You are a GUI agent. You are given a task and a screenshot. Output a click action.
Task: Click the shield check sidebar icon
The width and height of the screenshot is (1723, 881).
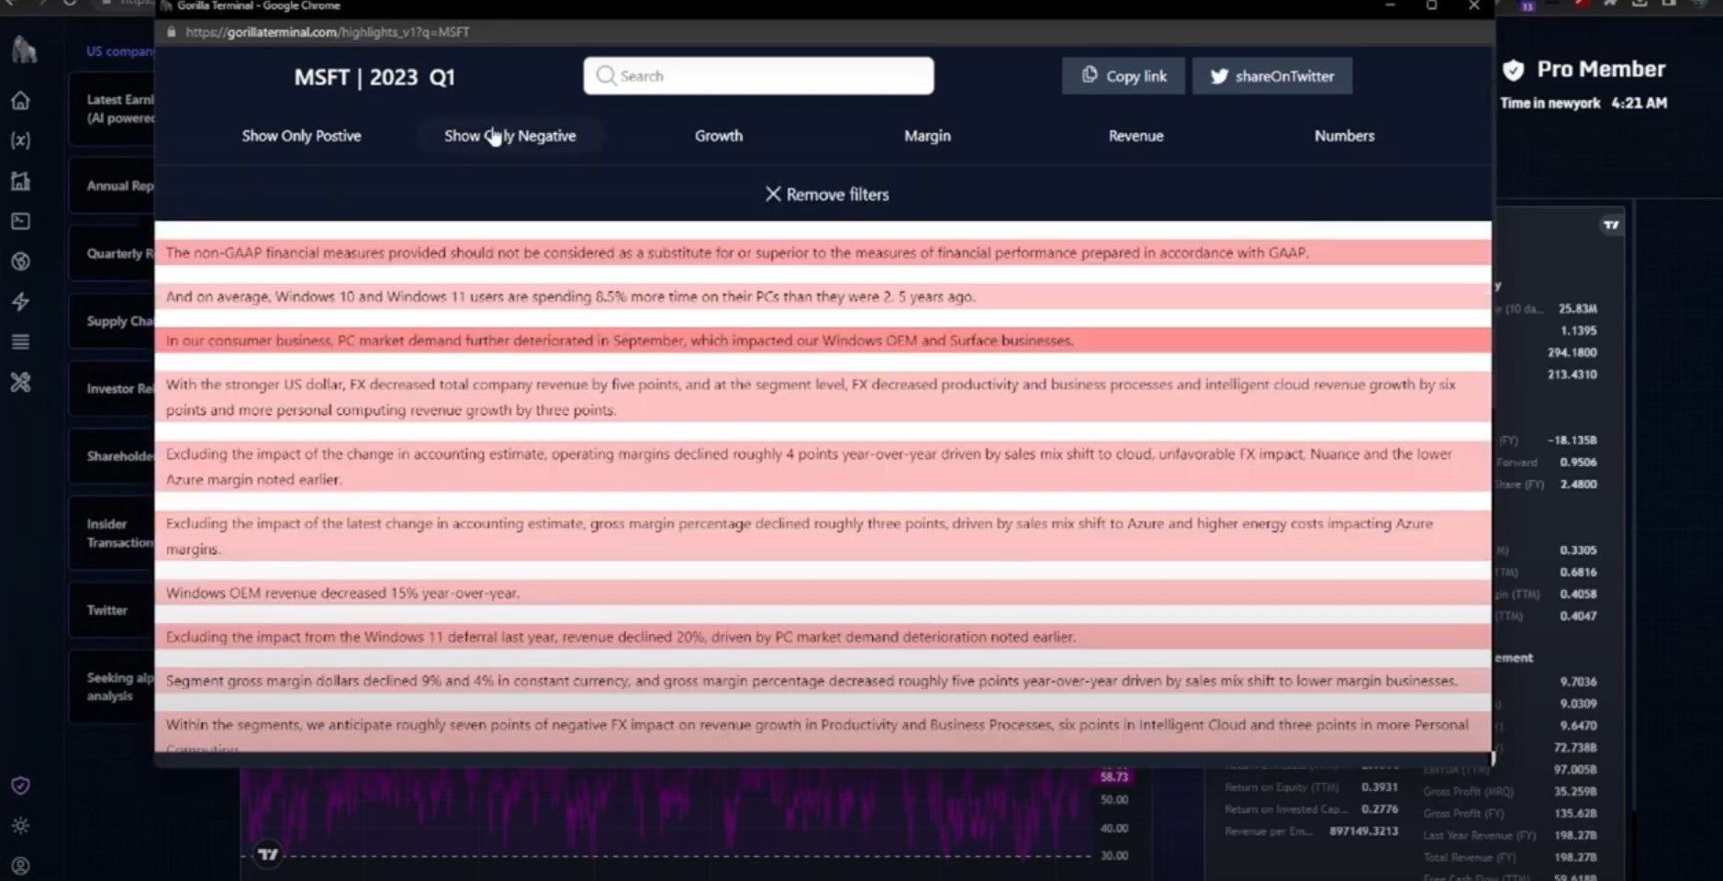[20, 786]
